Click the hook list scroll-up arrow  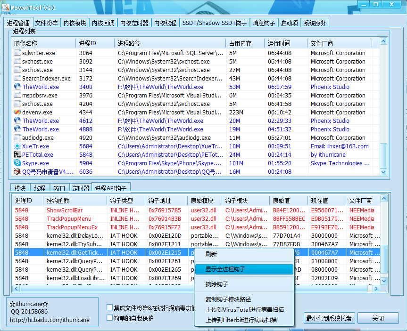click(x=384, y=199)
